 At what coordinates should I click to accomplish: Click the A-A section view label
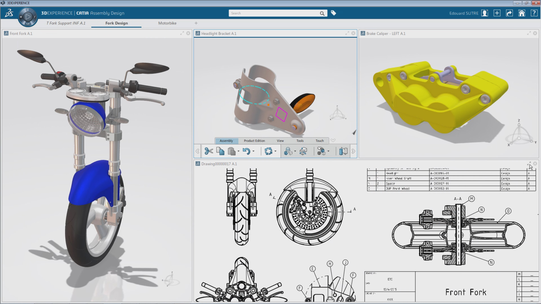point(458,199)
